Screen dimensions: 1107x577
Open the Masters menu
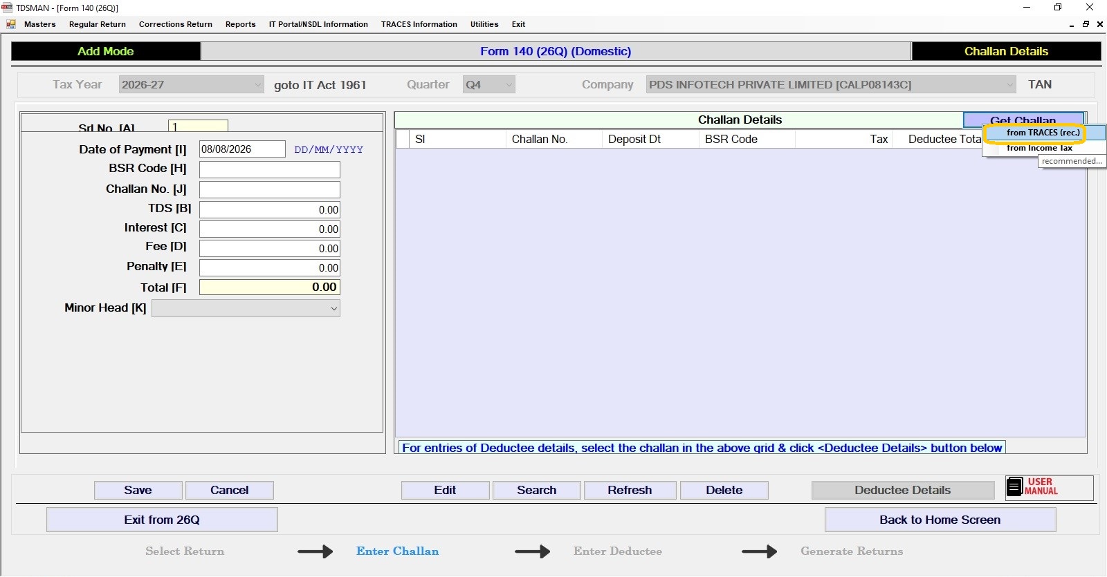[40, 24]
